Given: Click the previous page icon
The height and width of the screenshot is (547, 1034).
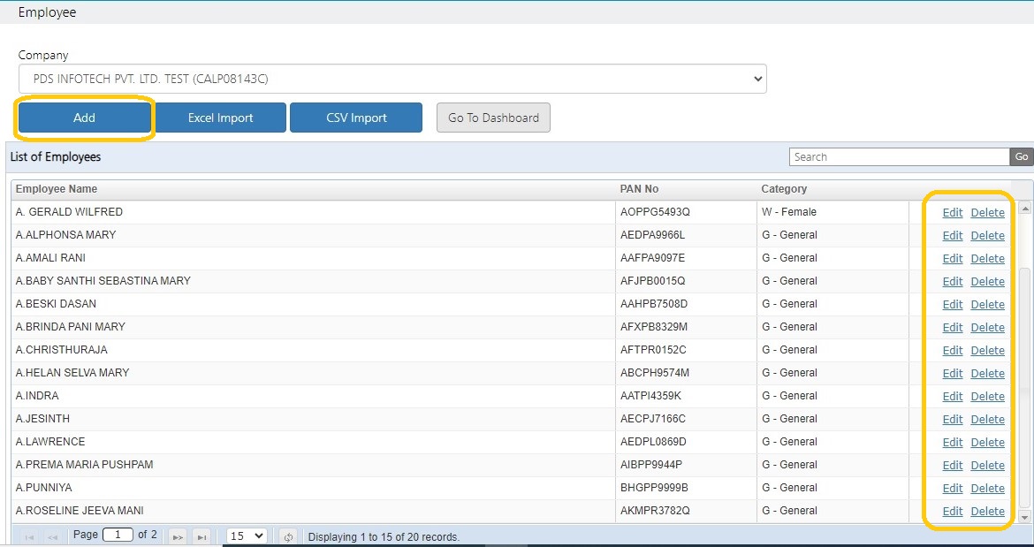Looking at the screenshot, I should click(x=53, y=537).
